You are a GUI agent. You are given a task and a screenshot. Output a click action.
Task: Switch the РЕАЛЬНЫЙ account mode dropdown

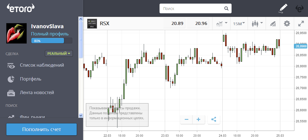click(59, 53)
